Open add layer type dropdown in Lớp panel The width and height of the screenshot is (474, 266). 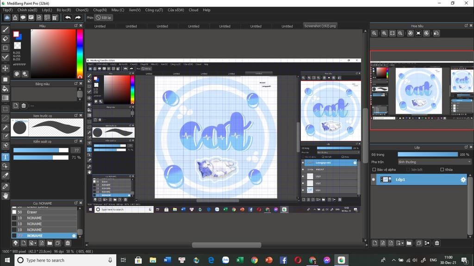point(403,243)
